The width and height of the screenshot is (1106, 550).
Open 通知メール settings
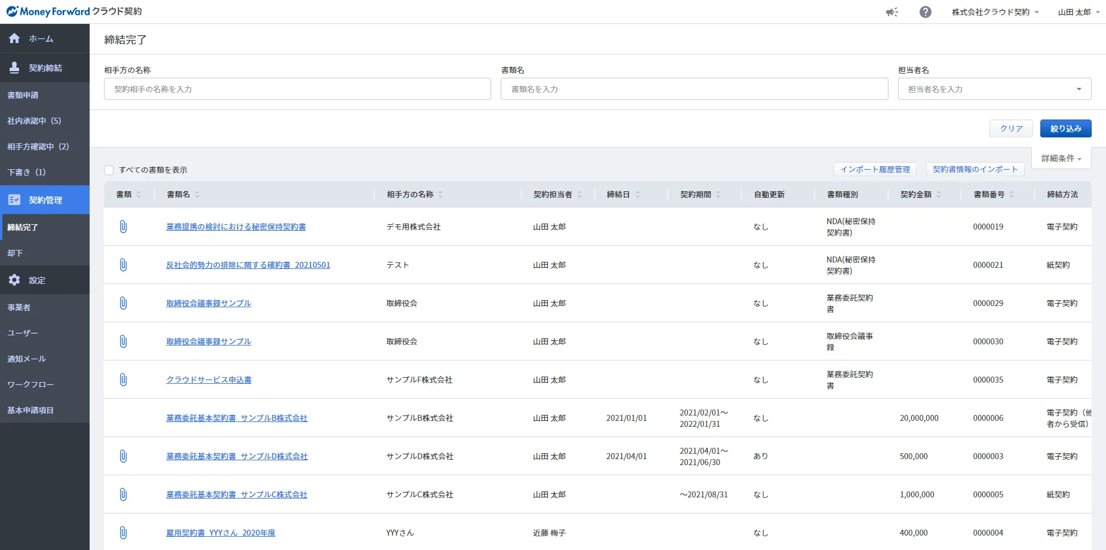pos(45,359)
